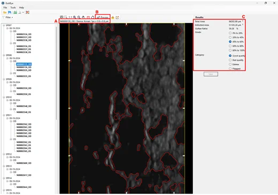This screenshot has height=195, width=278.
Task: Select the red rectangle region tool
Action: [x=88, y=17]
